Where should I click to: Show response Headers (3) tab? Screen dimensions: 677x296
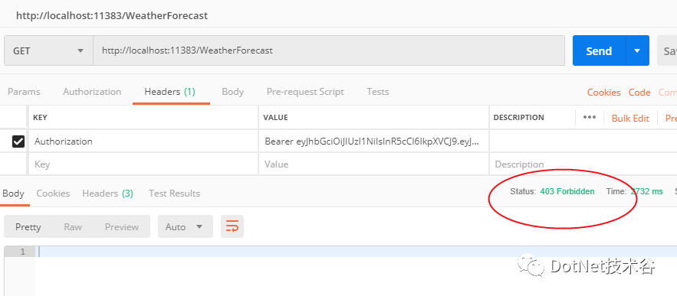(107, 194)
